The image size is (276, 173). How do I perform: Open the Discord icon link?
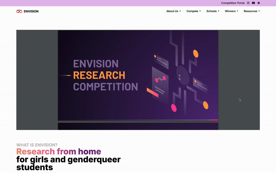click(253, 3)
